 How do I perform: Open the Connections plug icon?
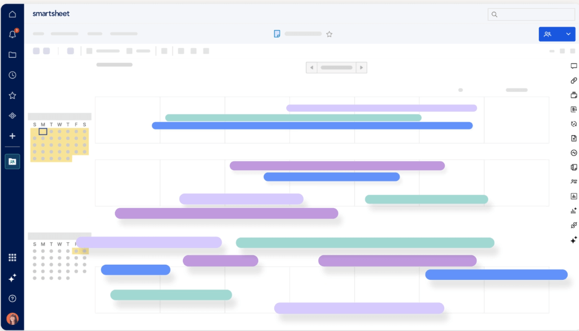pyautogui.click(x=573, y=225)
